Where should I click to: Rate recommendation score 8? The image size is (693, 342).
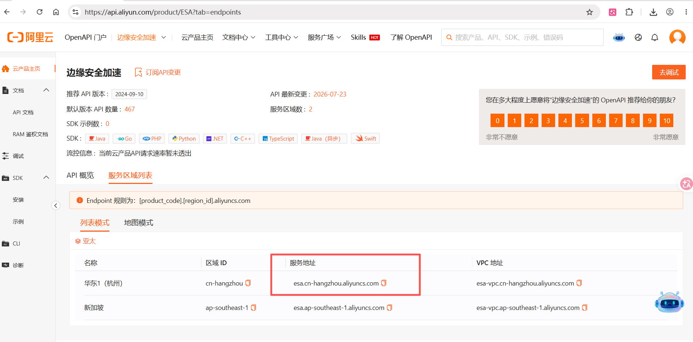coord(633,121)
